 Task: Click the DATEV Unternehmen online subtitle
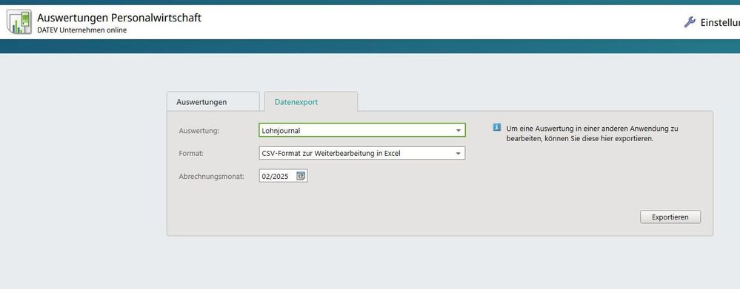point(81,30)
